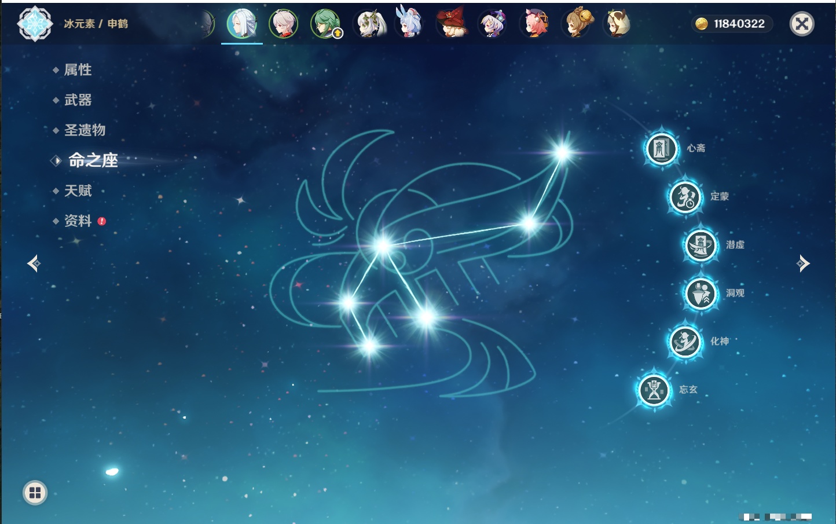Open the 圣遗物 artifacts tab

pyautogui.click(x=85, y=130)
